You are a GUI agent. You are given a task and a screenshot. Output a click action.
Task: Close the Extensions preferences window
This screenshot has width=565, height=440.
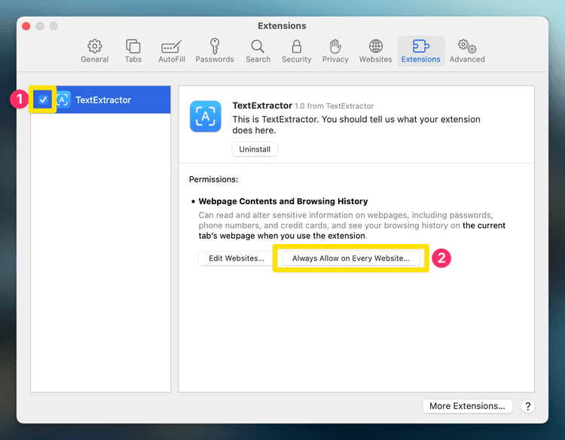coord(26,26)
